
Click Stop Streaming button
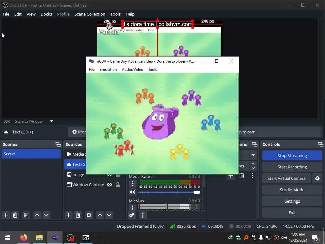click(292, 155)
